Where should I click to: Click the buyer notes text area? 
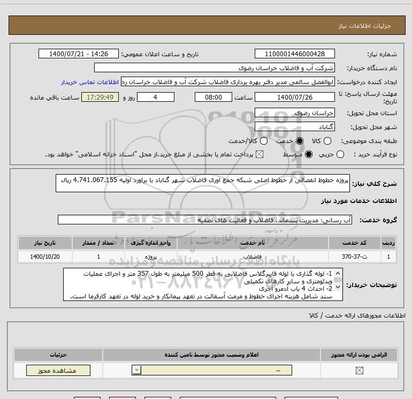point(203,284)
